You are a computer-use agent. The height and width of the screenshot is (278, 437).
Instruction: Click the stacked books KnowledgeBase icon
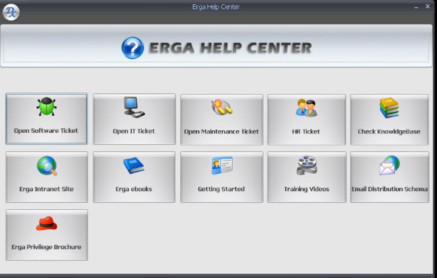(x=389, y=108)
